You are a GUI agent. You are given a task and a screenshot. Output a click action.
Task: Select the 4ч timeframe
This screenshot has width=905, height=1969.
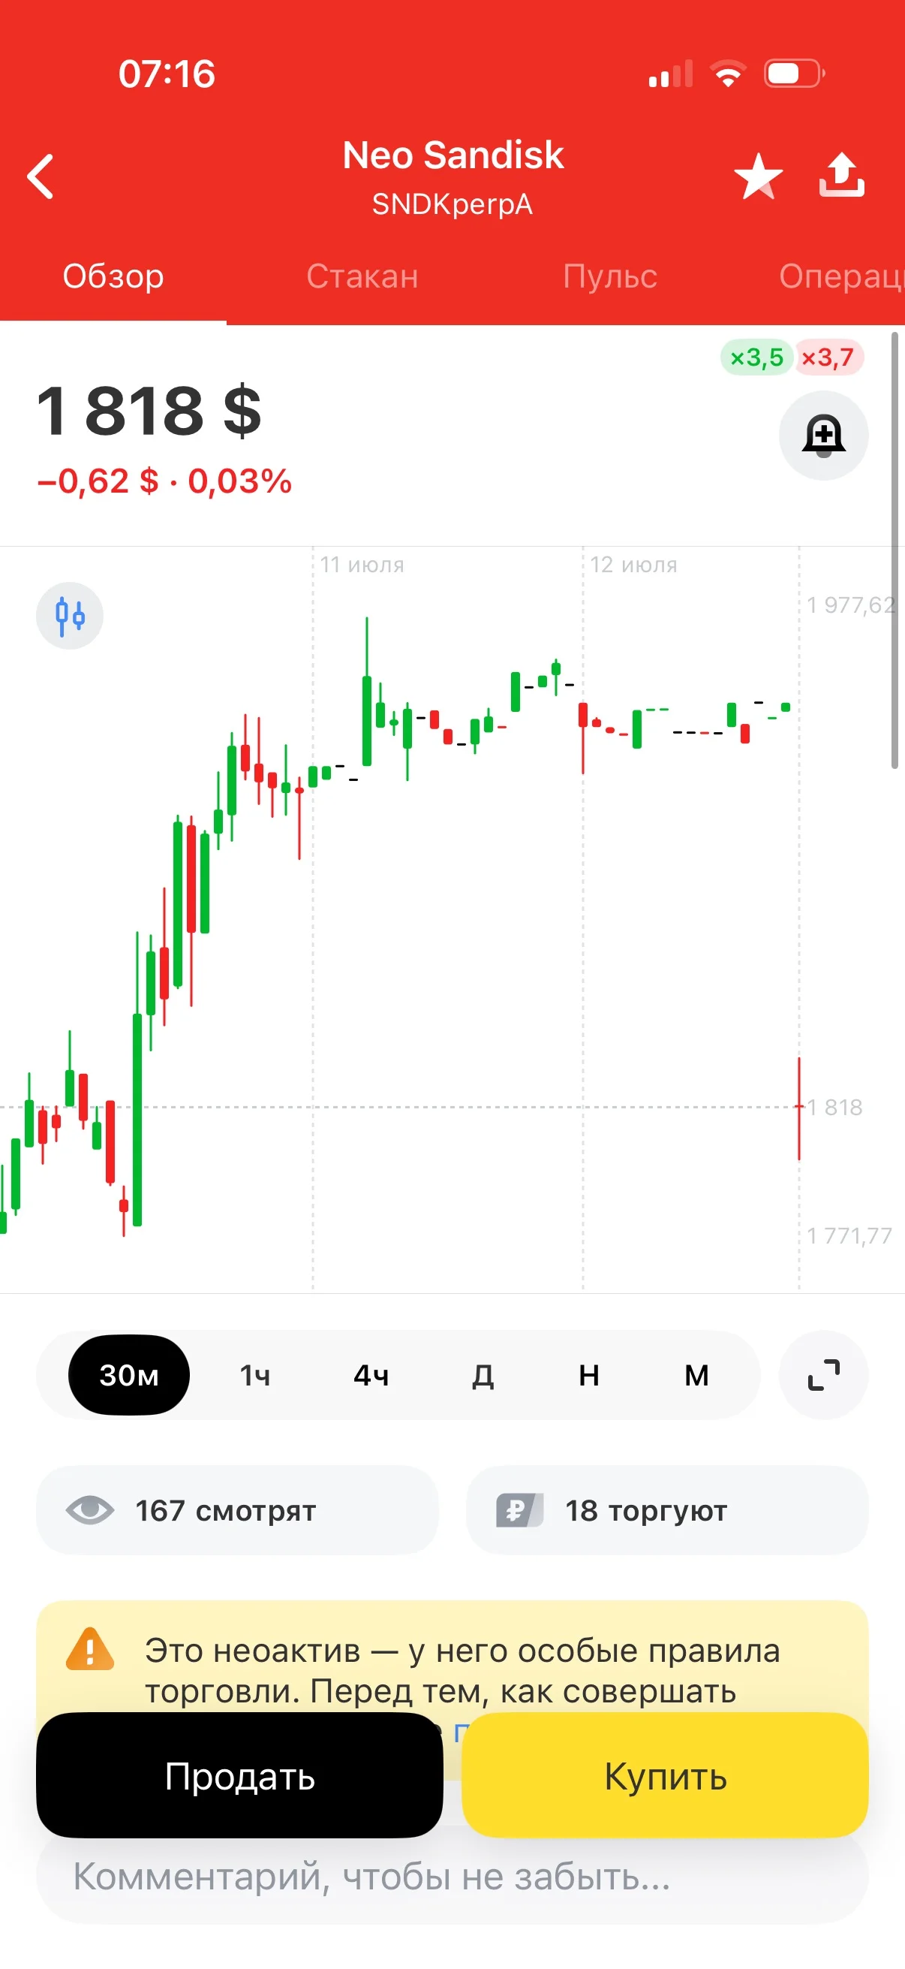pos(371,1375)
